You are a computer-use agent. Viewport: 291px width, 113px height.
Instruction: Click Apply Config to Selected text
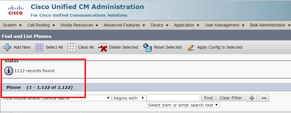220,47
